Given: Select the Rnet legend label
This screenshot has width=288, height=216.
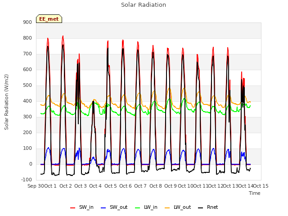Looking at the screenshot, I should click(212, 207).
